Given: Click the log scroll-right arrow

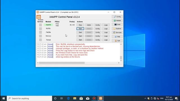Looking at the screenshot, I should point(119,63).
